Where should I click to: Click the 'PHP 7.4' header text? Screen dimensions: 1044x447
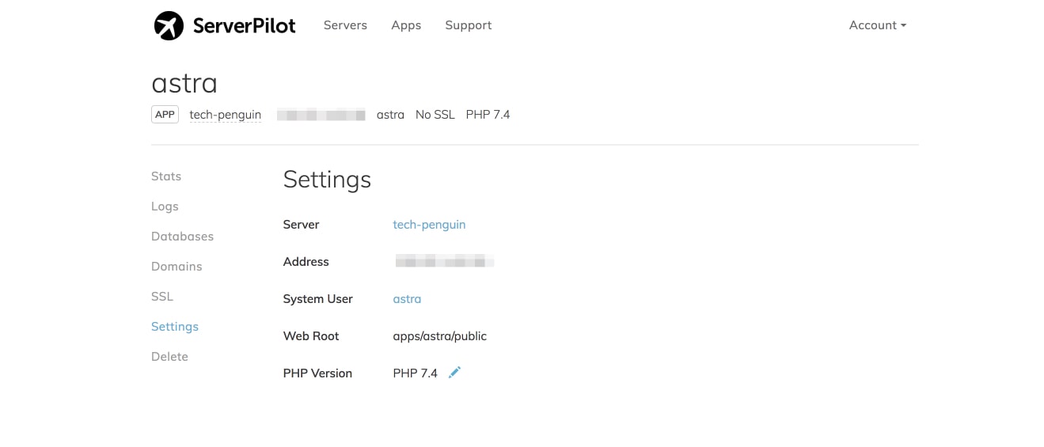click(x=488, y=115)
